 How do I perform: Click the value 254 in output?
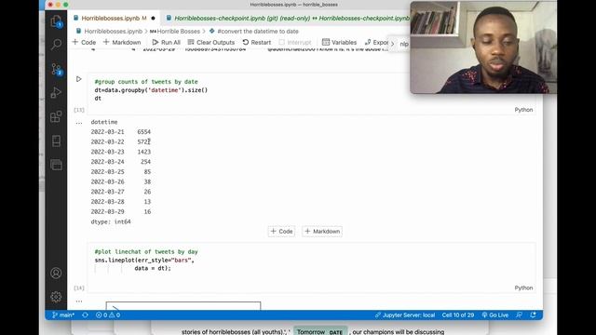pyautogui.click(x=145, y=161)
